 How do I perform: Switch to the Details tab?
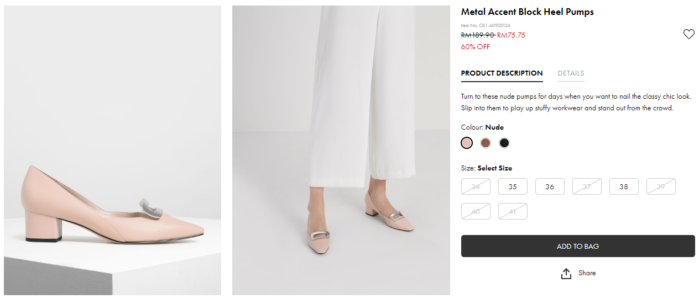click(571, 73)
